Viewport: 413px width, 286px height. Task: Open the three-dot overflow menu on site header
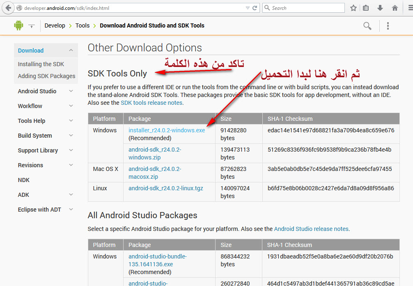tap(388, 26)
